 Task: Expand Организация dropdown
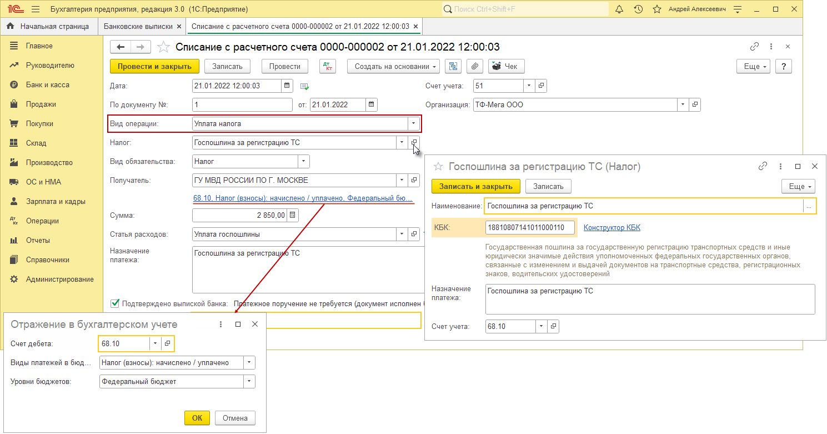pos(683,104)
